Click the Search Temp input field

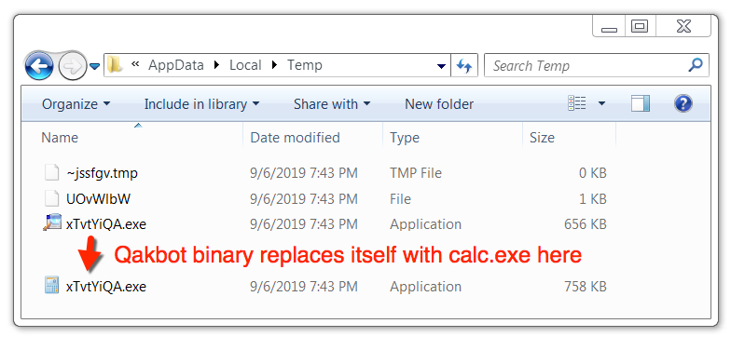tap(587, 65)
